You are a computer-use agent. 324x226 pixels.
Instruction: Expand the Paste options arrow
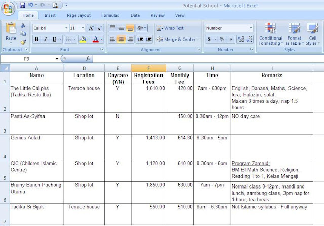(x=11, y=43)
